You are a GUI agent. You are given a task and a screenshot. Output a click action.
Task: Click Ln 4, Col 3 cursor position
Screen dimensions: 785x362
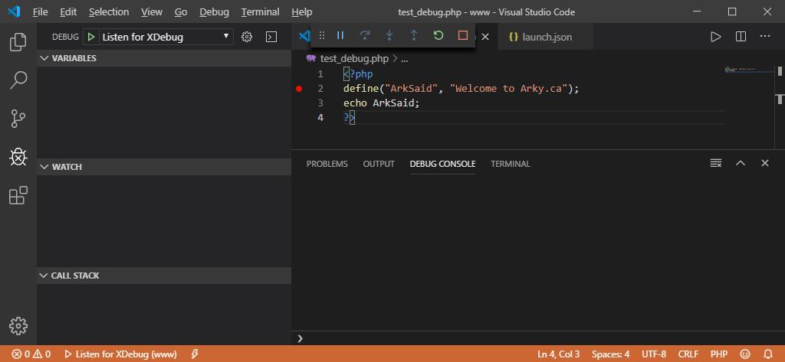pyautogui.click(x=559, y=354)
